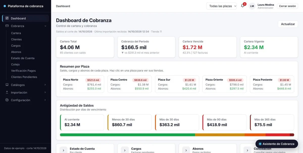Open Estado de Cuenta sidebar item
The height and width of the screenshot is (153, 303).
(23, 58)
